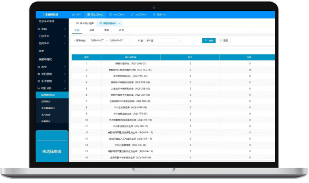Open the first page tab next to active tab
The image size is (309, 183).
[85, 23]
